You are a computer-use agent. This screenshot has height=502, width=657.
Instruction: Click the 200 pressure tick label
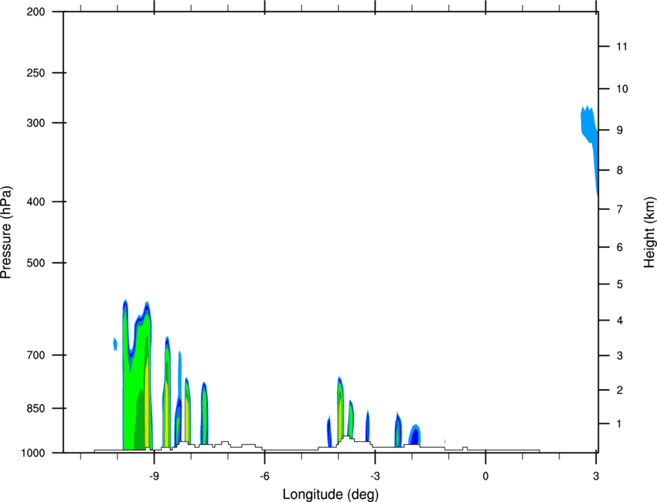pos(36,12)
